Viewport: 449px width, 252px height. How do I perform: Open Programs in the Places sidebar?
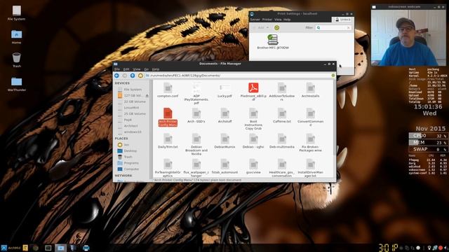[128, 163]
